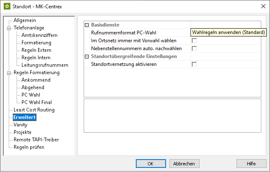Open the Hilfe help button
Viewport: 270px width, 172px height.
(251, 163)
